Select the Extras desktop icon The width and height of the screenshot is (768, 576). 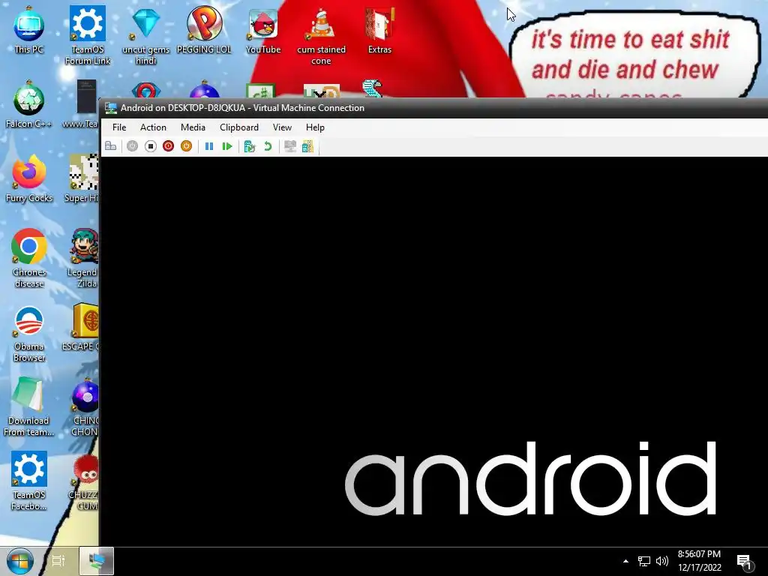[x=379, y=30]
